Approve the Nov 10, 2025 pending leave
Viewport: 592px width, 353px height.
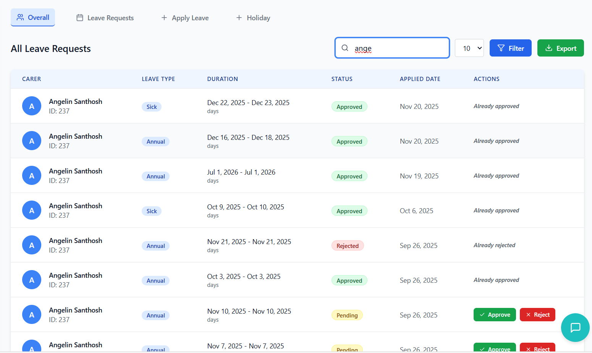coord(495,315)
